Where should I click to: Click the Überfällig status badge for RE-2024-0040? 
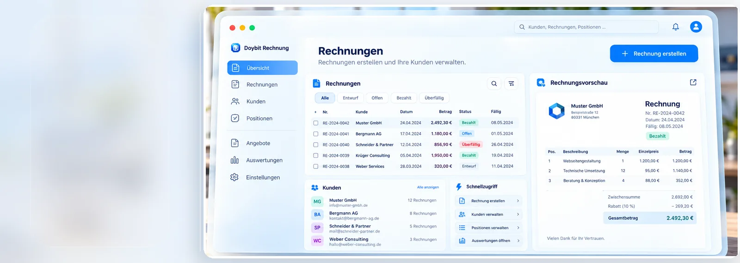pyautogui.click(x=471, y=144)
